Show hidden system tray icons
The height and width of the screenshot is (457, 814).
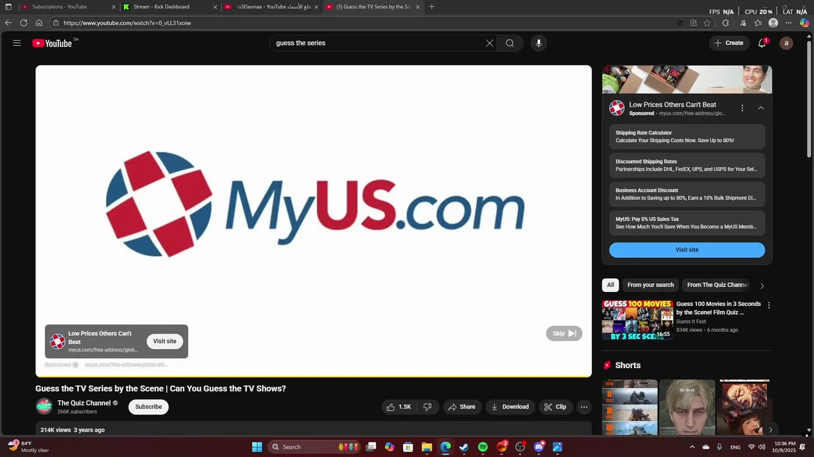(693, 447)
